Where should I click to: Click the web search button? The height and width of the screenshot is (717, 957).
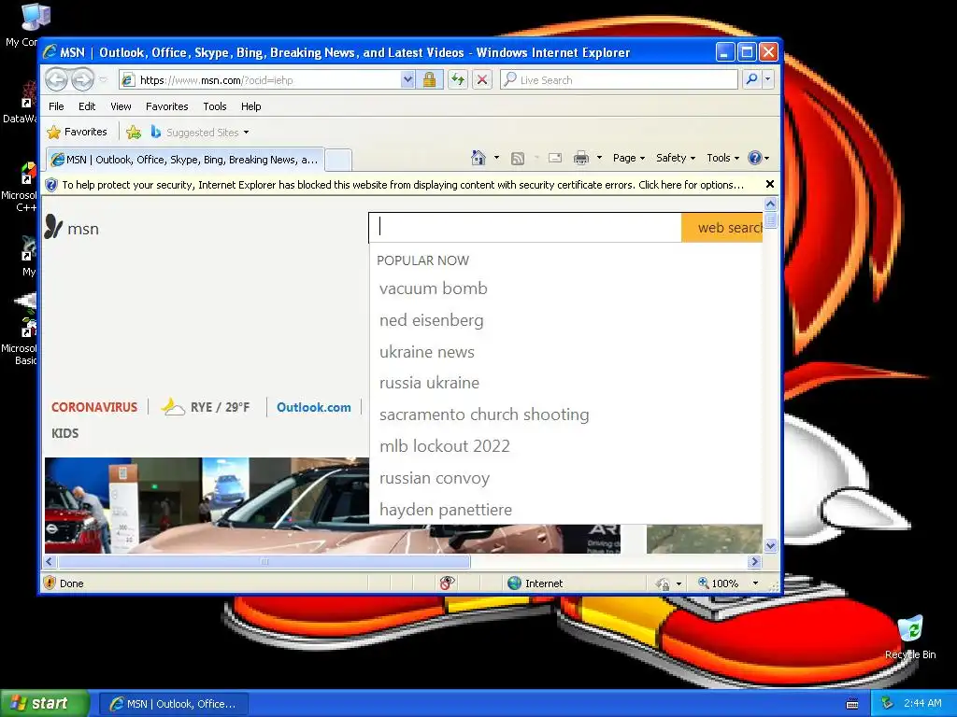pyautogui.click(x=722, y=228)
